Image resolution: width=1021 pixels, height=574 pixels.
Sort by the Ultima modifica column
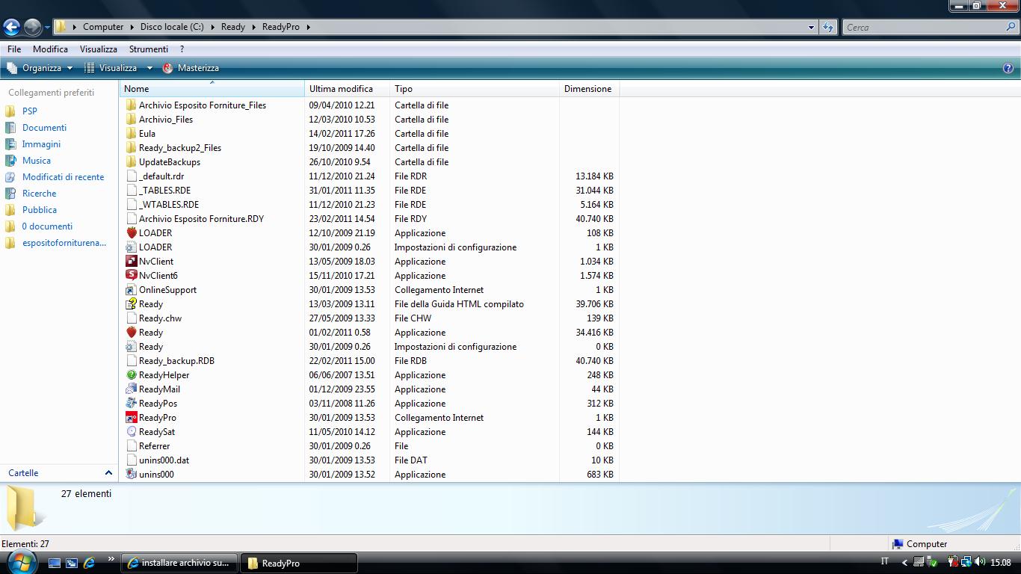[x=348, y=89]
